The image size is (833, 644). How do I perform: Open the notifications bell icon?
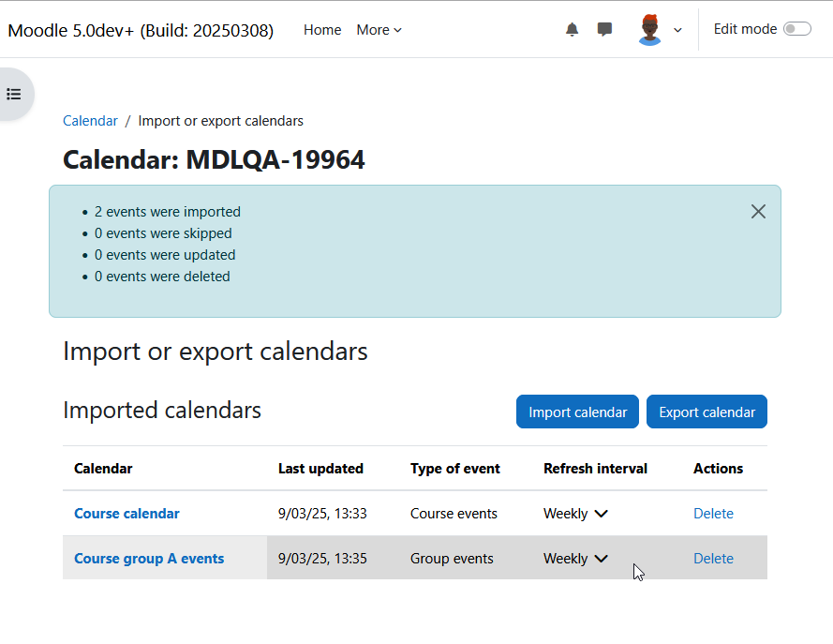(572, 29)
